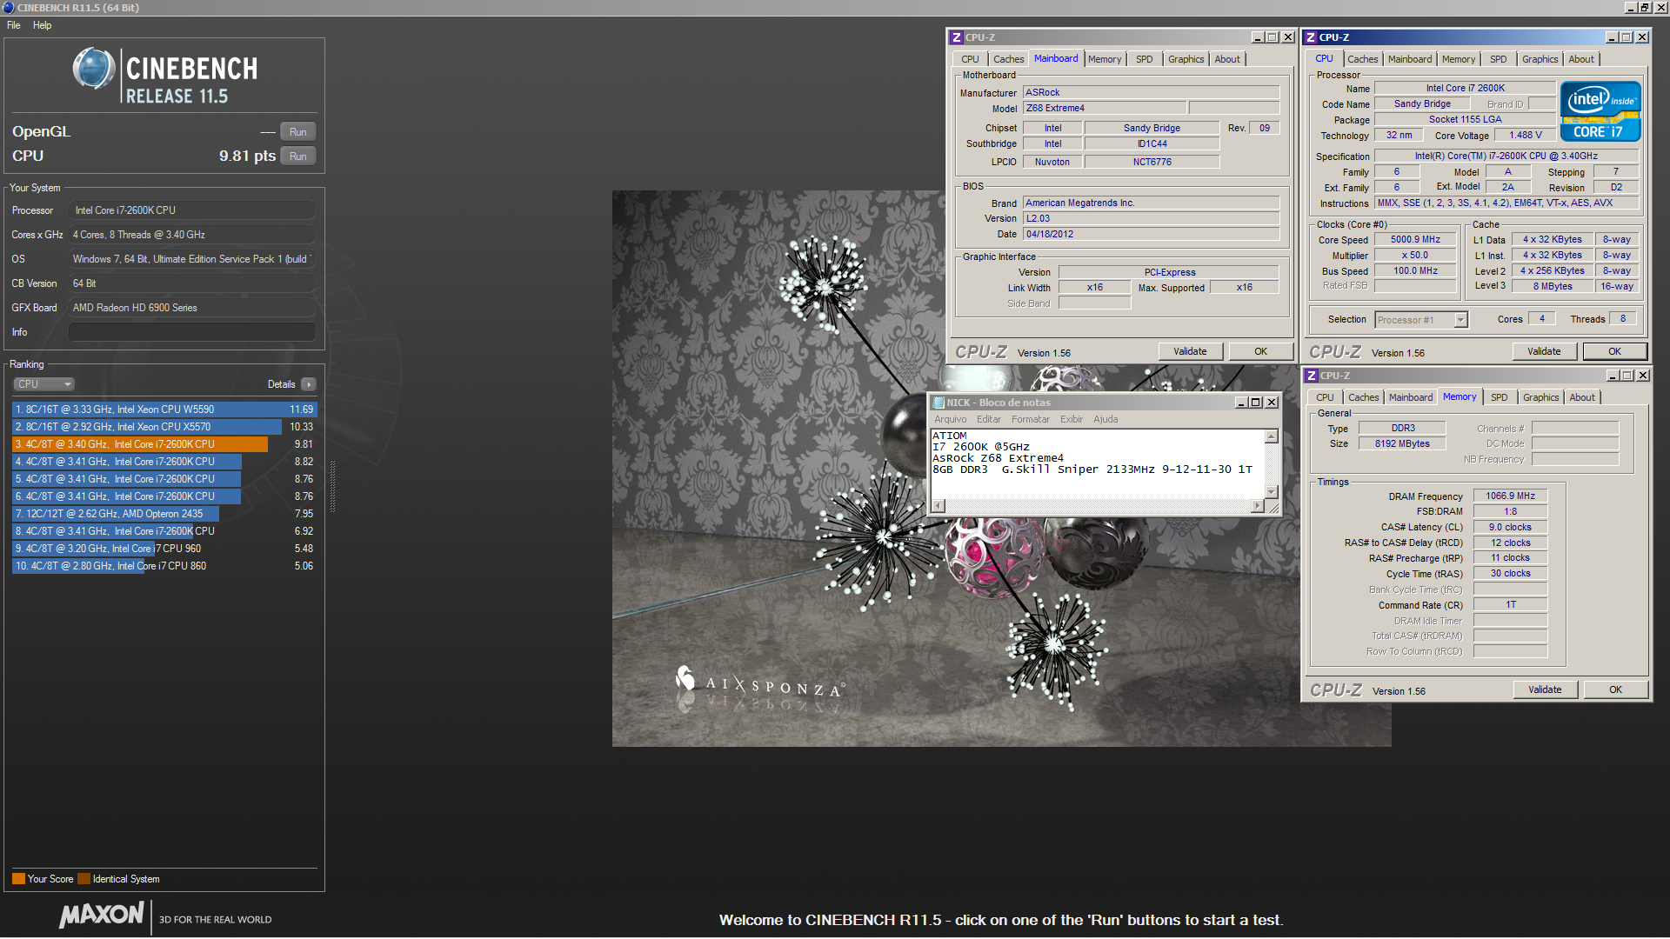Screen dimensions: 1670x939
Task: Select ranking row Core i7 CPU 960
Action: [x=164, y=549]
